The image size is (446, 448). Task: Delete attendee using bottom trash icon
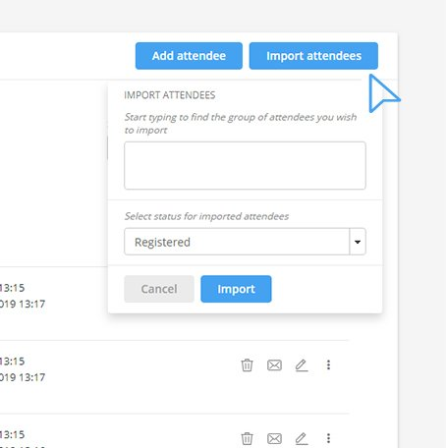coord(247,438)
